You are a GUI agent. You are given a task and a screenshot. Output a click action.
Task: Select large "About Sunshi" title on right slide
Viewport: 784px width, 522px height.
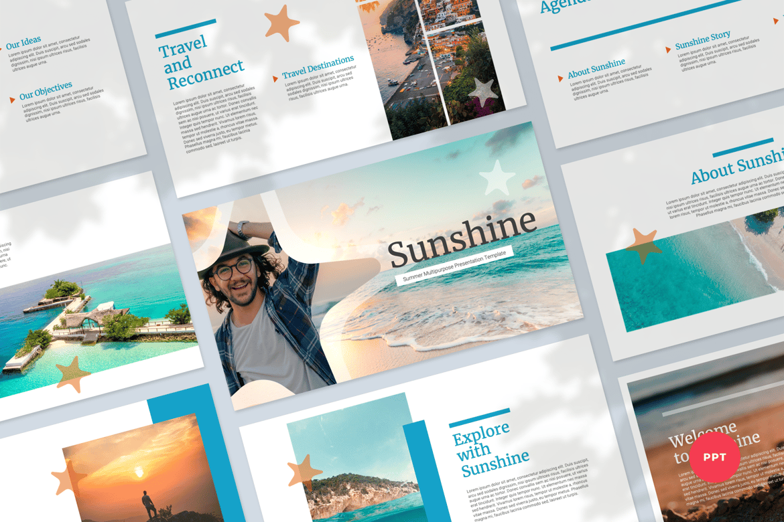coord(737,167)
